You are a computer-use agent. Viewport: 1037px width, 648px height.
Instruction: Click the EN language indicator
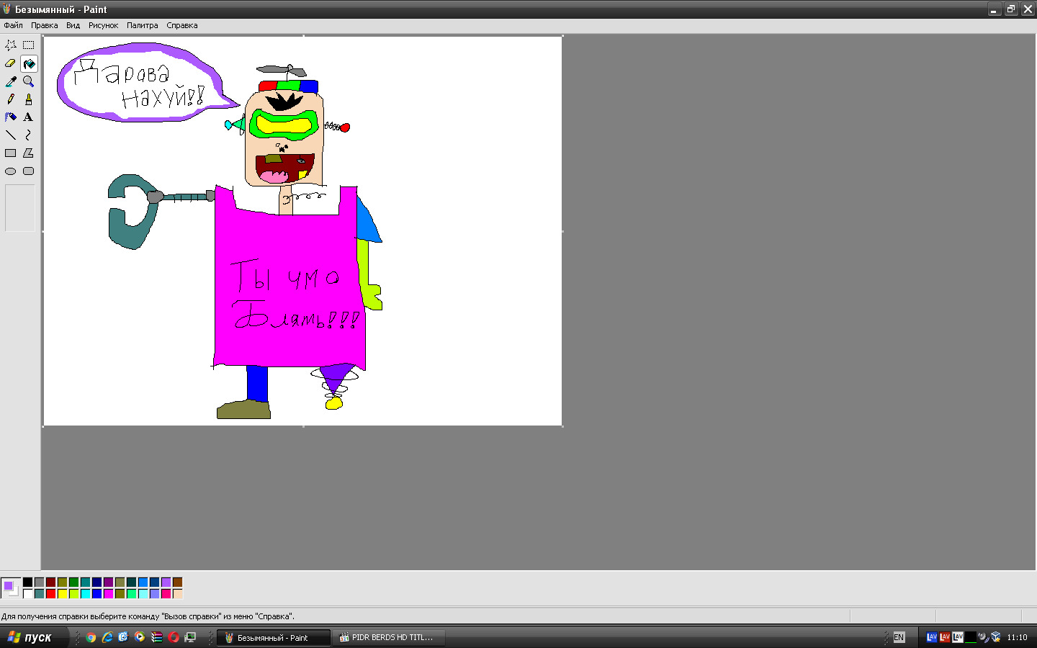(899, 637)
